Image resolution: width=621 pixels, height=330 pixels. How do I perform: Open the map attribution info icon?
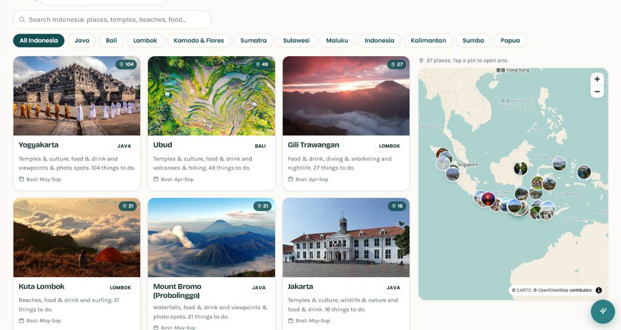(599, 290)
